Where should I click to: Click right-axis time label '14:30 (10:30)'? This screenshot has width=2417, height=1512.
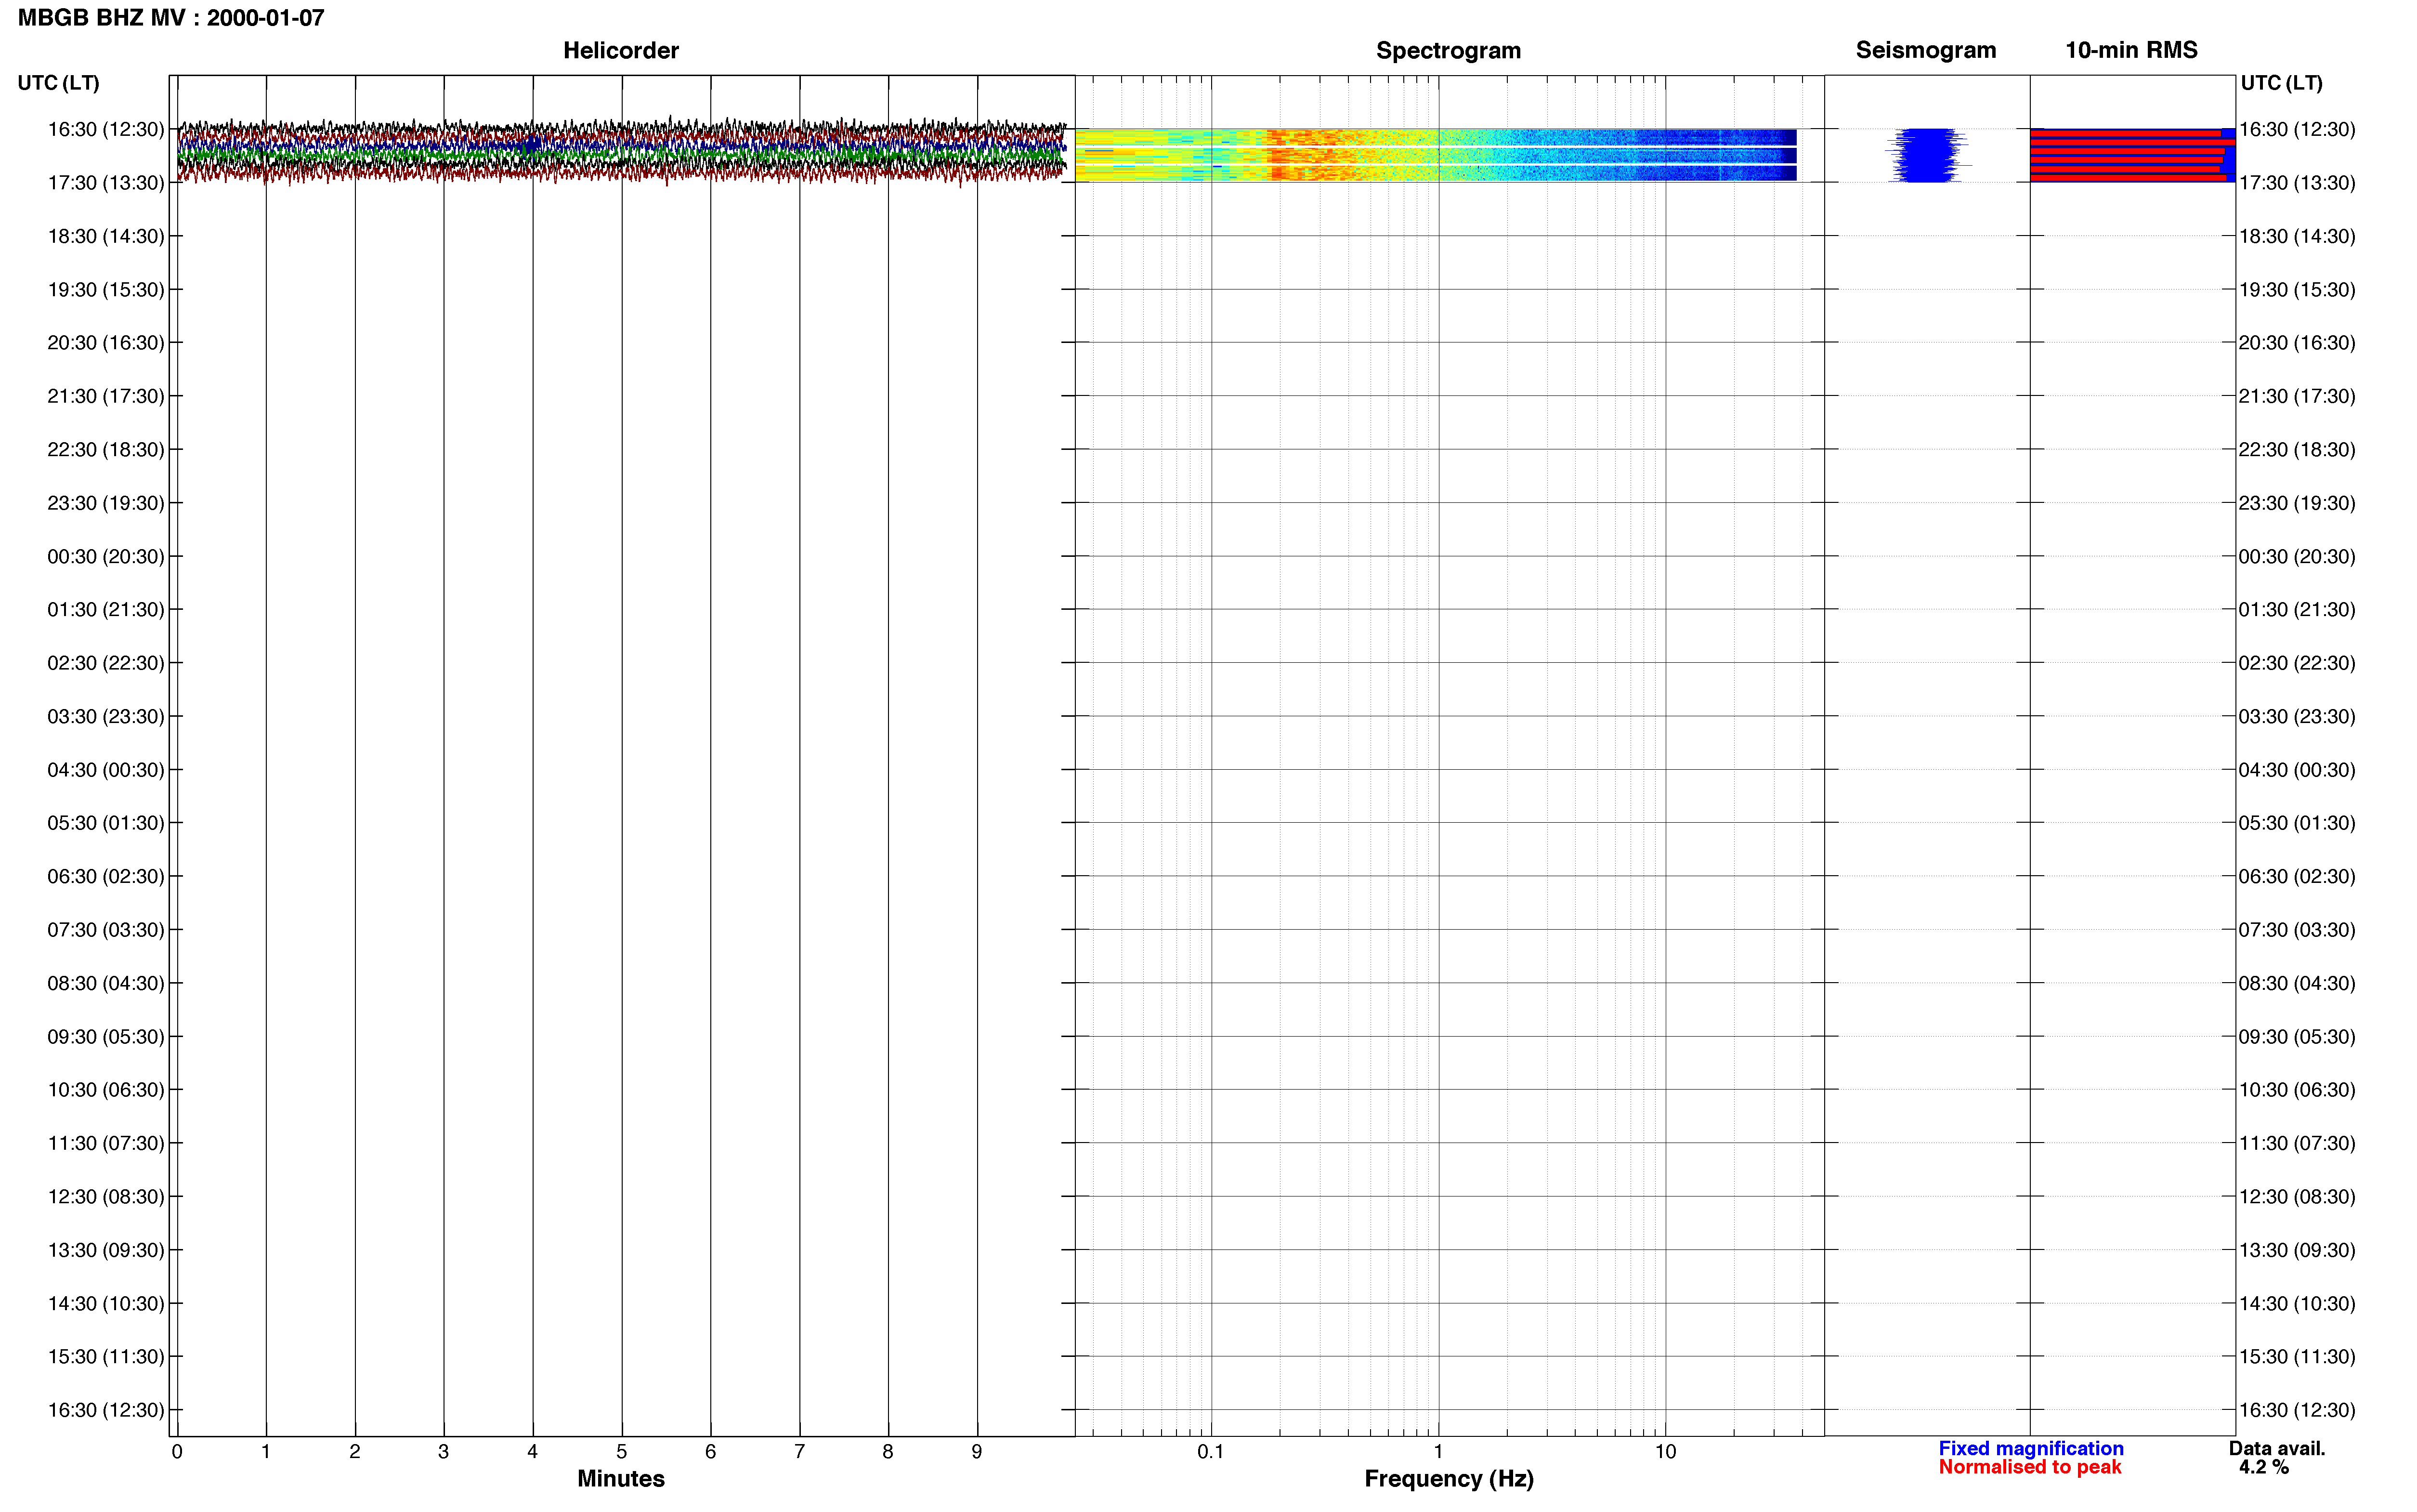pyautogui.click(x=2297, y=1304)
